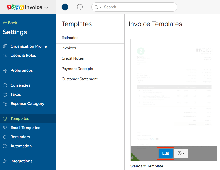
Task: Click the Reminders bell icon
Action: click(5, 137)
